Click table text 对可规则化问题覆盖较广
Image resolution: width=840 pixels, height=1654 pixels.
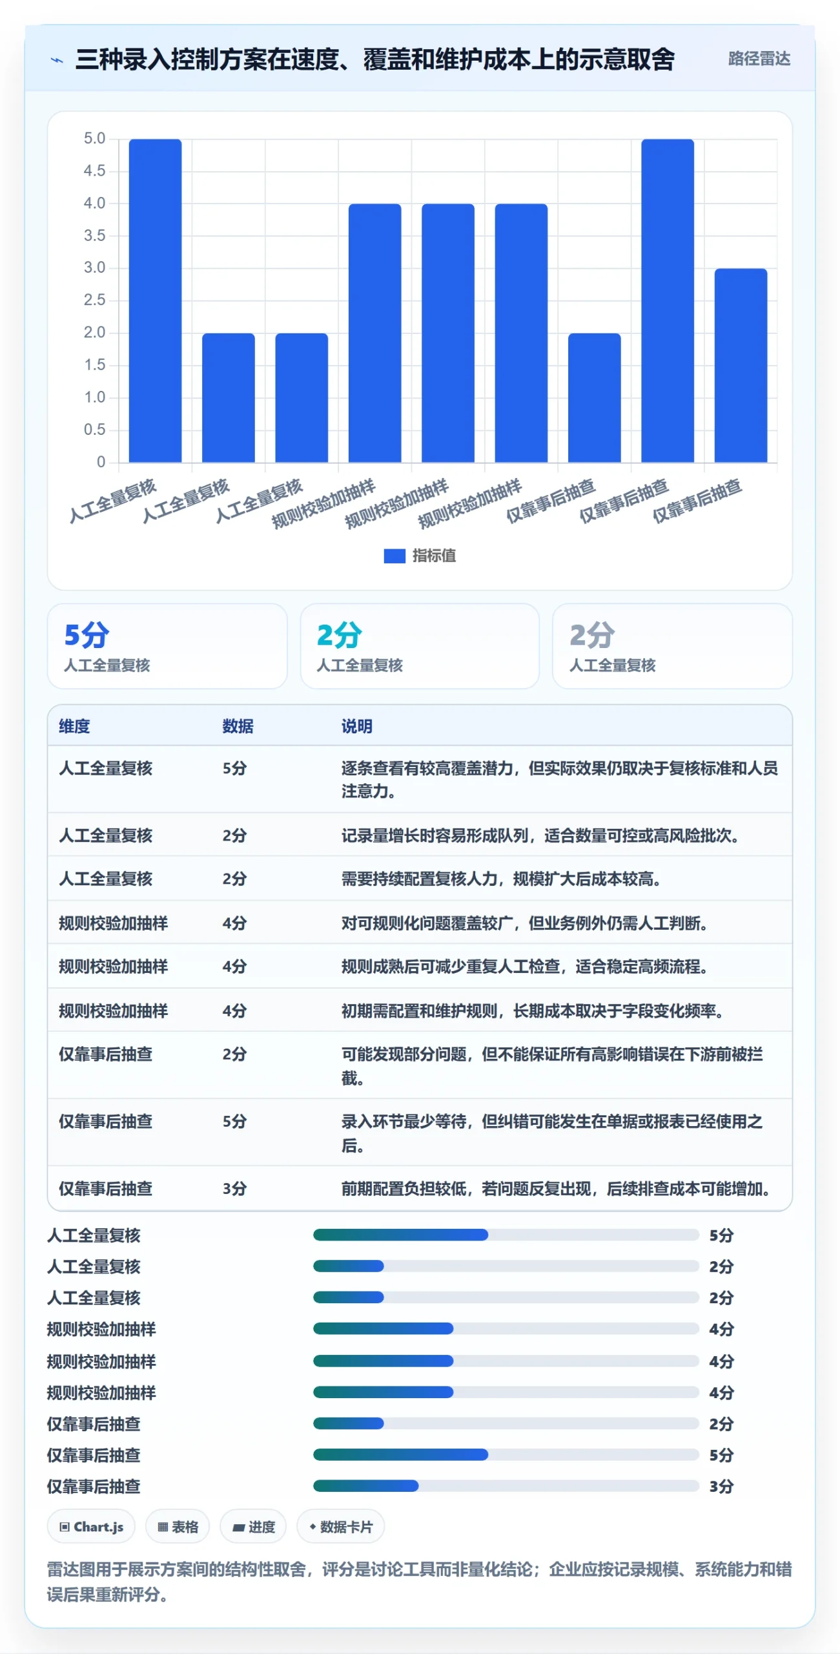[427, 923]
